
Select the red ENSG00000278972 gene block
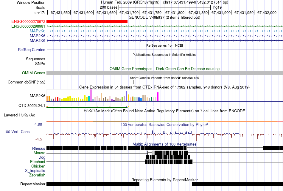87,22
